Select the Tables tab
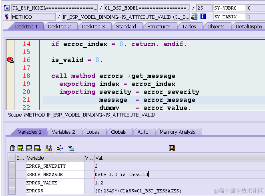 (x=189, y=27)
